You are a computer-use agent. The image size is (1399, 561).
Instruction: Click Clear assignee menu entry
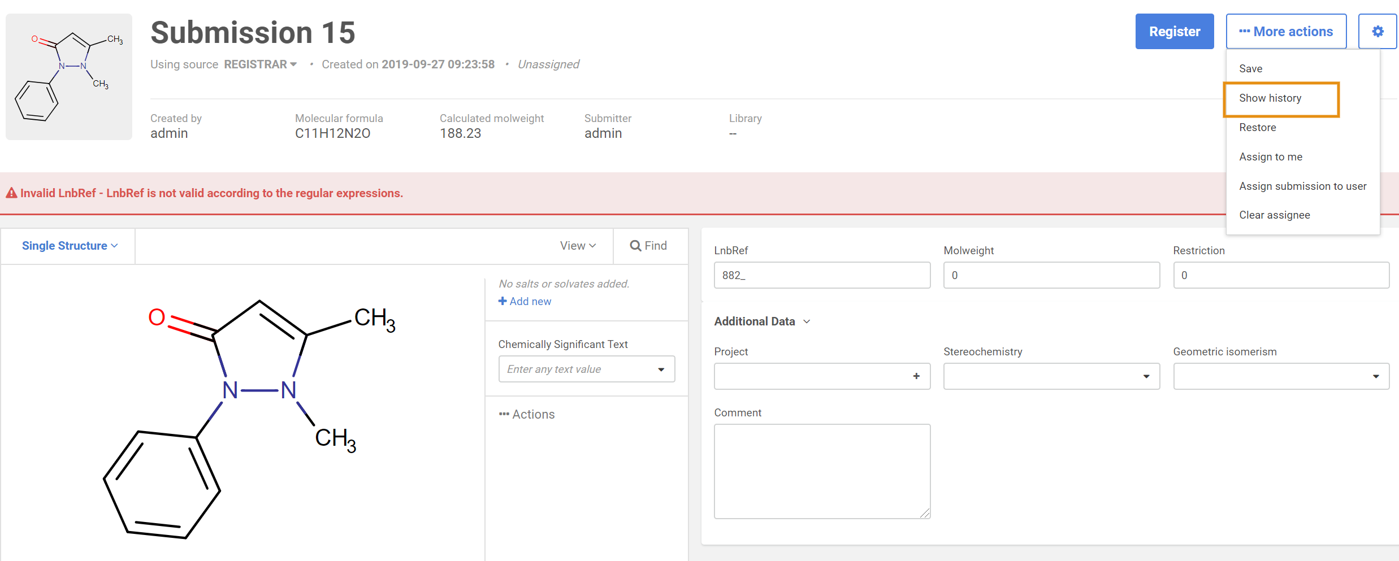tap(1274, 215)
